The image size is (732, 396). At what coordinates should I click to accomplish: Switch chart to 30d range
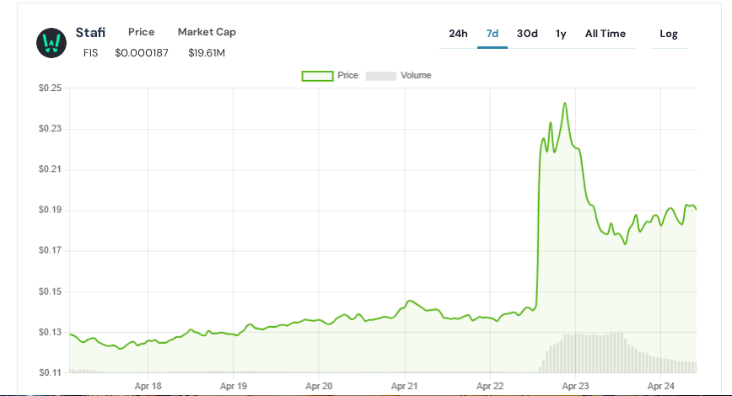527,34
